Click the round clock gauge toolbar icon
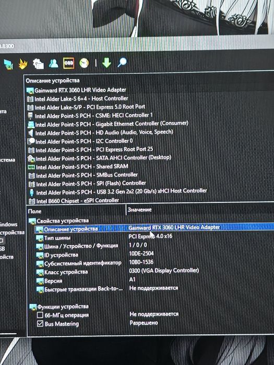Image resolution: width=274 pixels, height=365 pixels. pos(84,63)
